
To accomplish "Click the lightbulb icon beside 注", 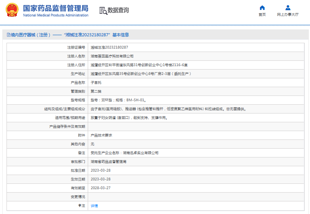I will (80, 206).
